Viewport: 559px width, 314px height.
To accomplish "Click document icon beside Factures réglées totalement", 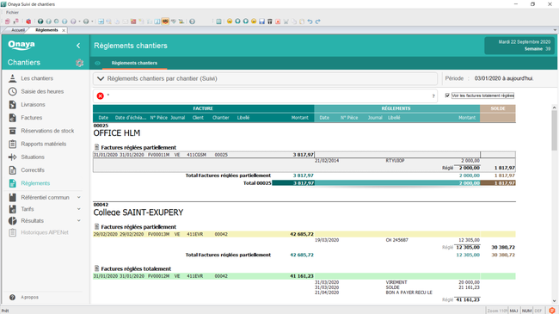I will pos(96,268).
